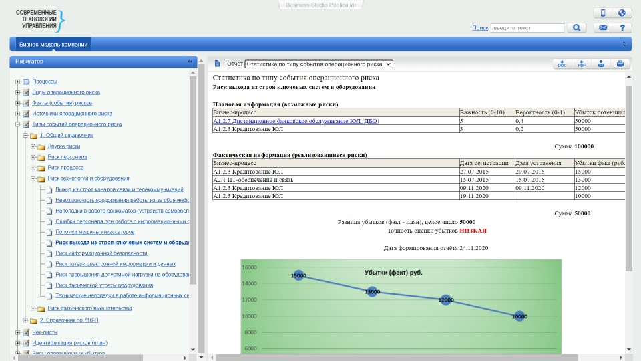Select the Бизнес-модель компании tab

pos(53,45)
